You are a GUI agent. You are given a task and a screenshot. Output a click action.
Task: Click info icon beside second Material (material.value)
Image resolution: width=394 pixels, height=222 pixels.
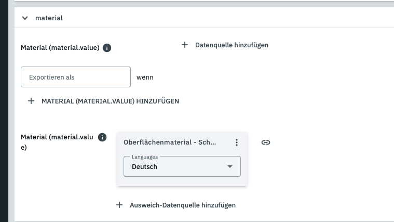point(102,137)
